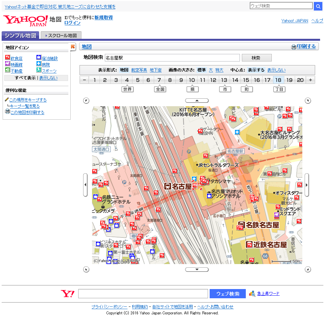Image resolution: width=325 pixels, height=317 pixels.
Task: Click the 検索 map search button
Action: [x=257, y=58]
